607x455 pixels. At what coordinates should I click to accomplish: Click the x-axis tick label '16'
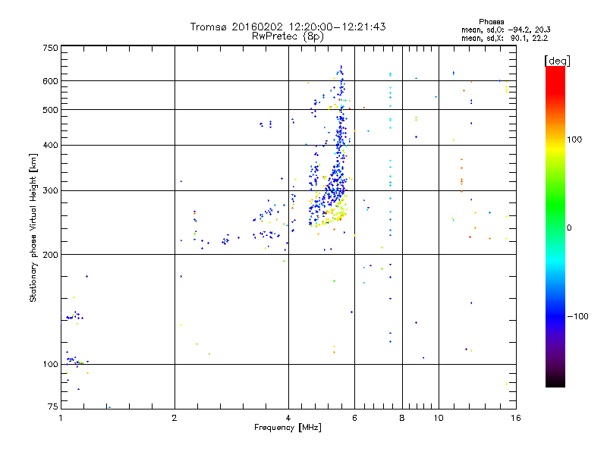coord(516,418)
